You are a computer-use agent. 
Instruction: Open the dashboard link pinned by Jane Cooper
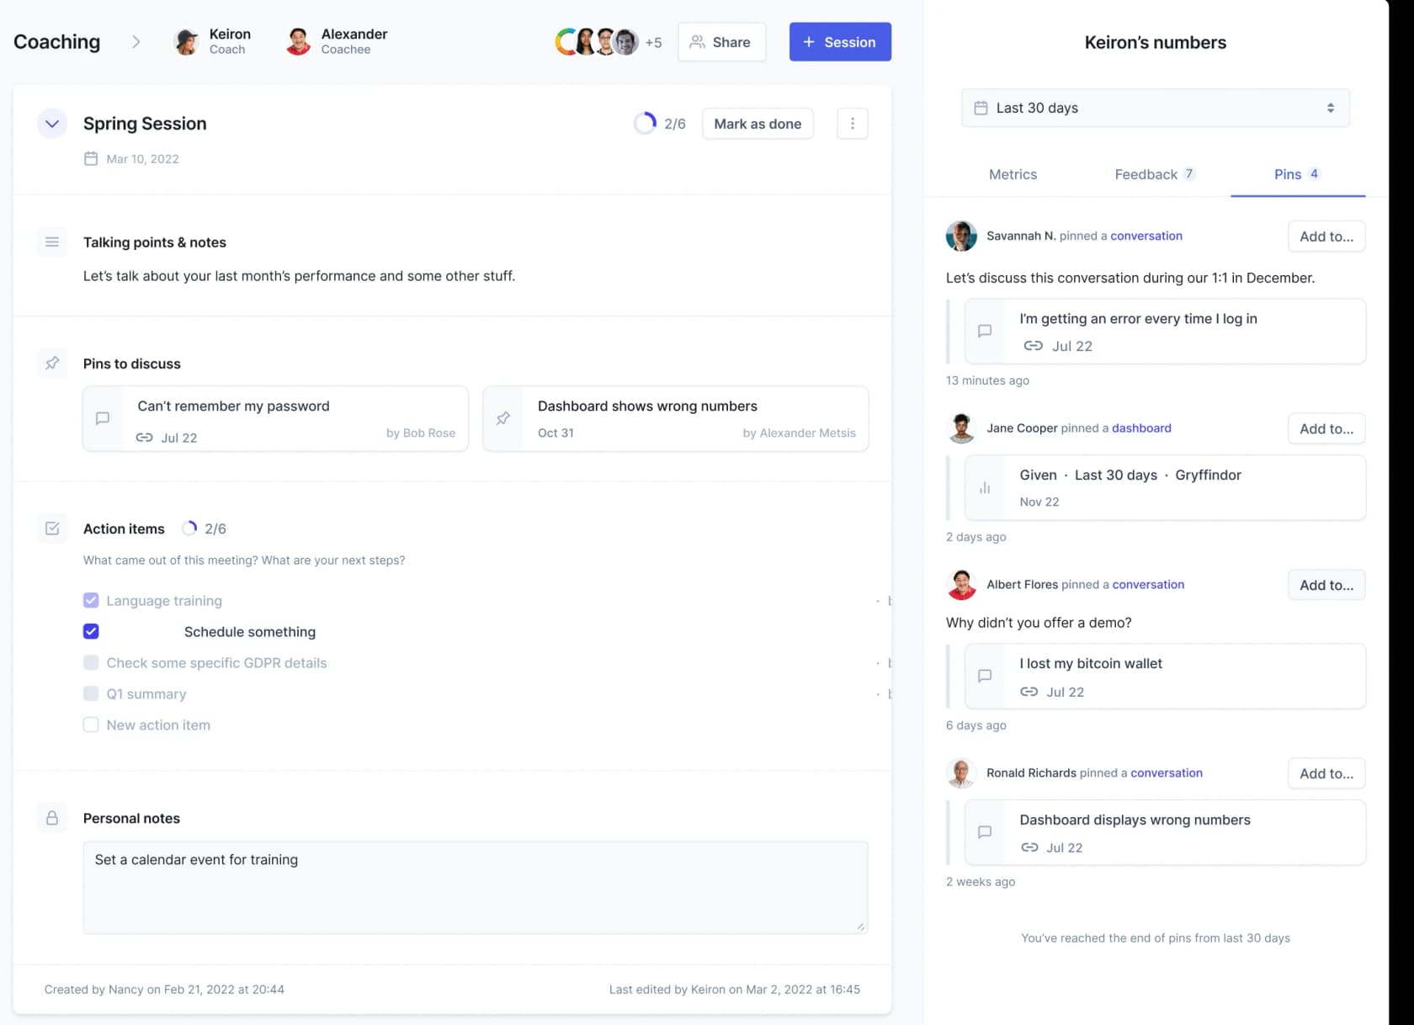click(x=1141, y=428)
